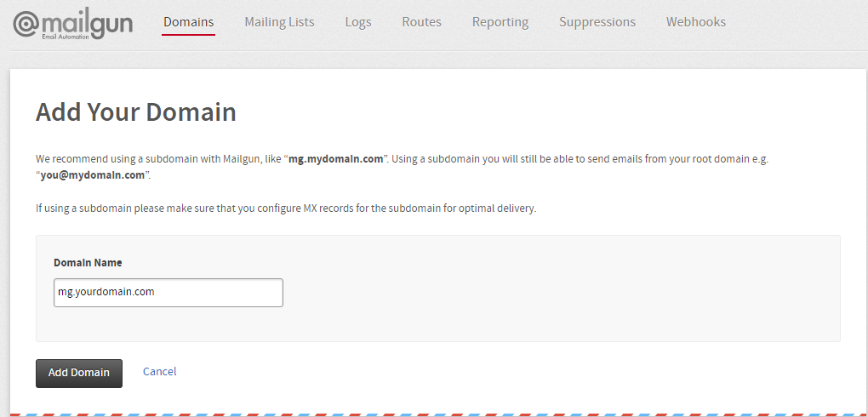The image size is (868, 417).
Task: Click the MX records instruction sentence
Action: coord(286,208)
